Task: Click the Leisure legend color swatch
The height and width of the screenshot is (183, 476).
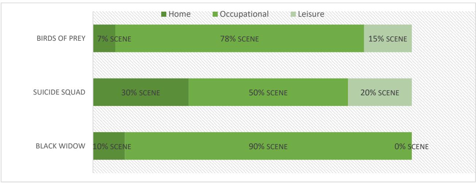Action: pos(293,15)
